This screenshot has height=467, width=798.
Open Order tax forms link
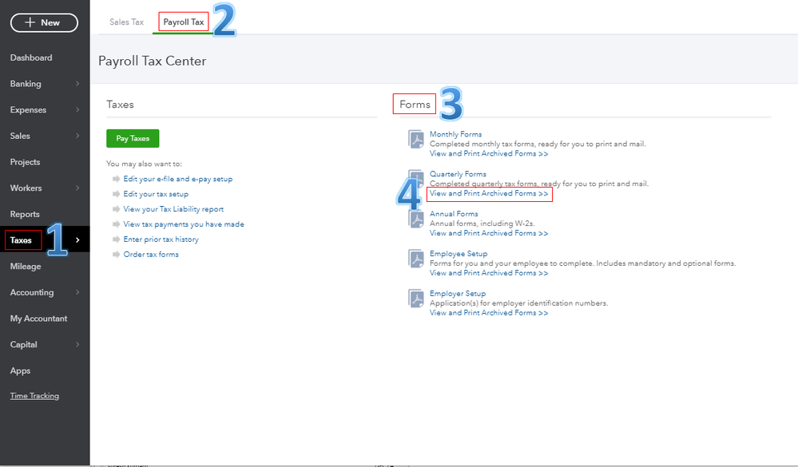(151, 255)
